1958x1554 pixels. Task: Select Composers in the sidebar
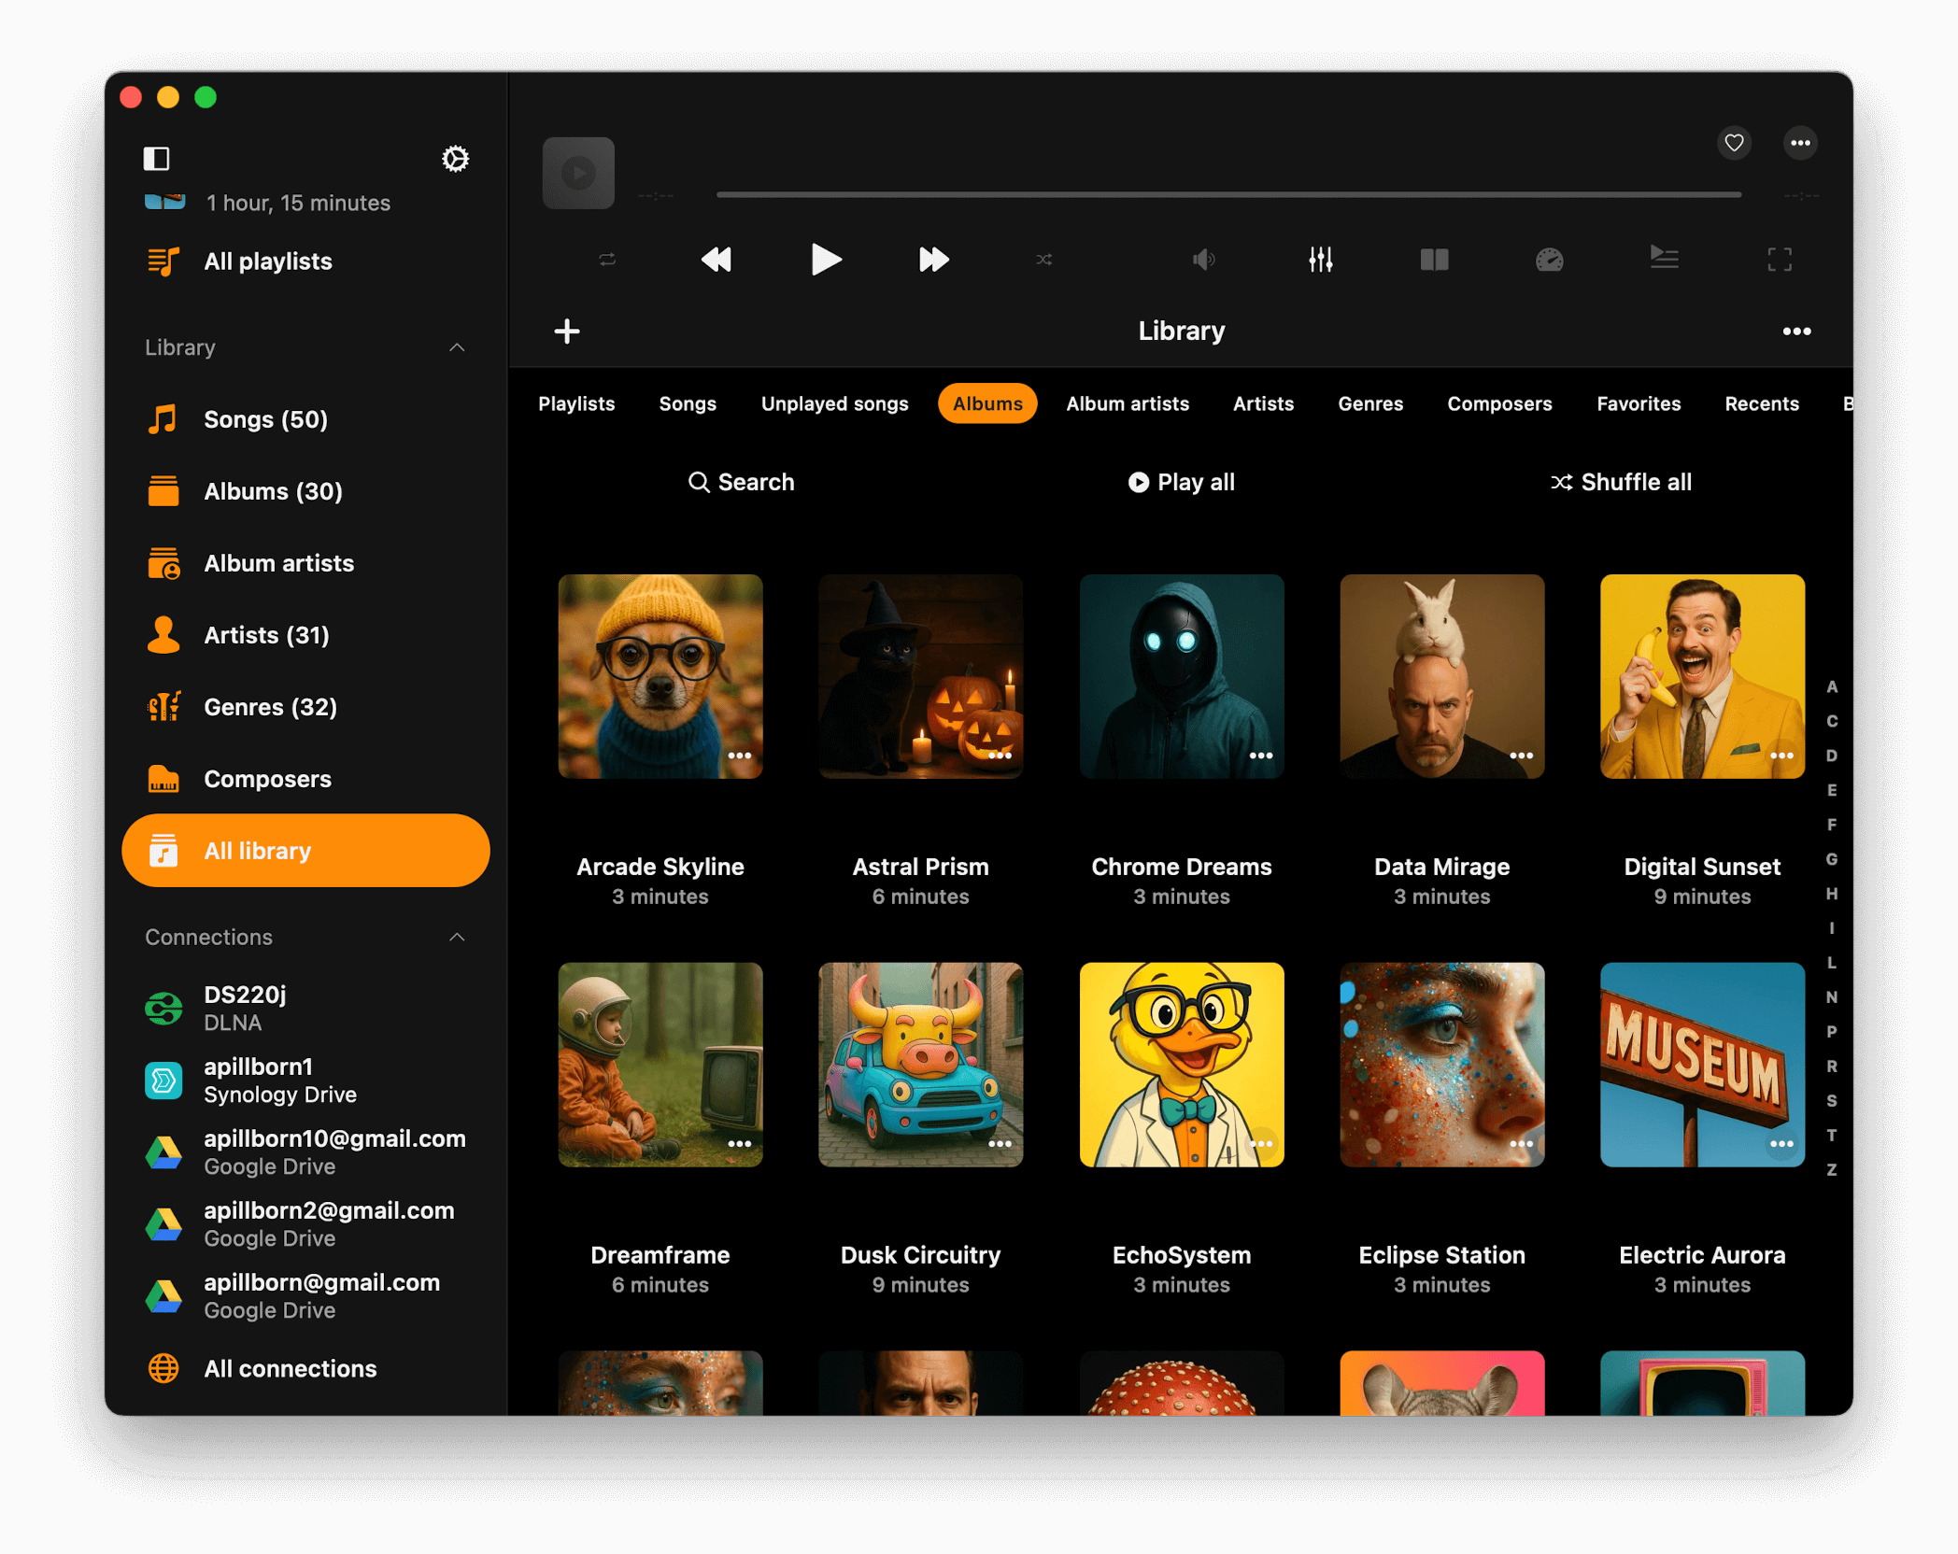click(x=267, y=778)
